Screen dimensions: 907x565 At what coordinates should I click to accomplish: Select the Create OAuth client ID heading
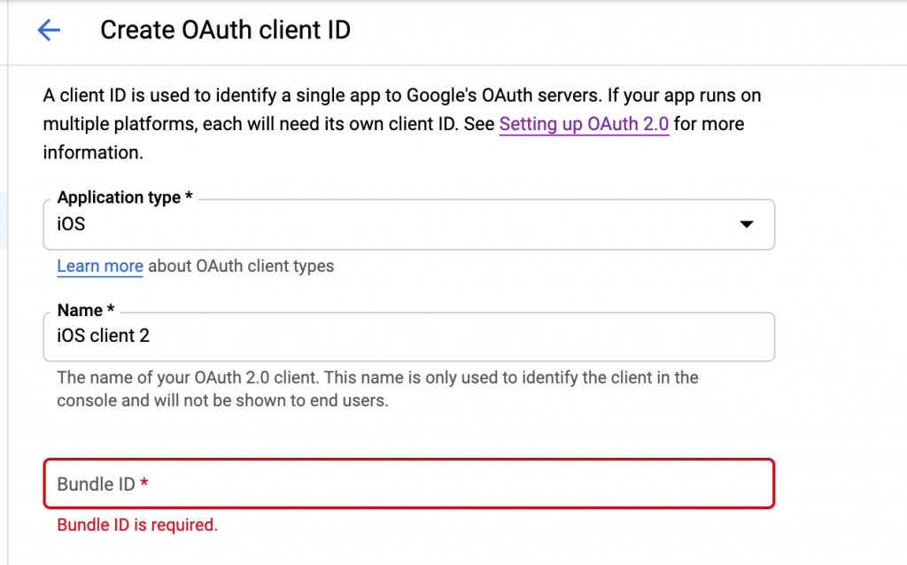coord(226,30)
